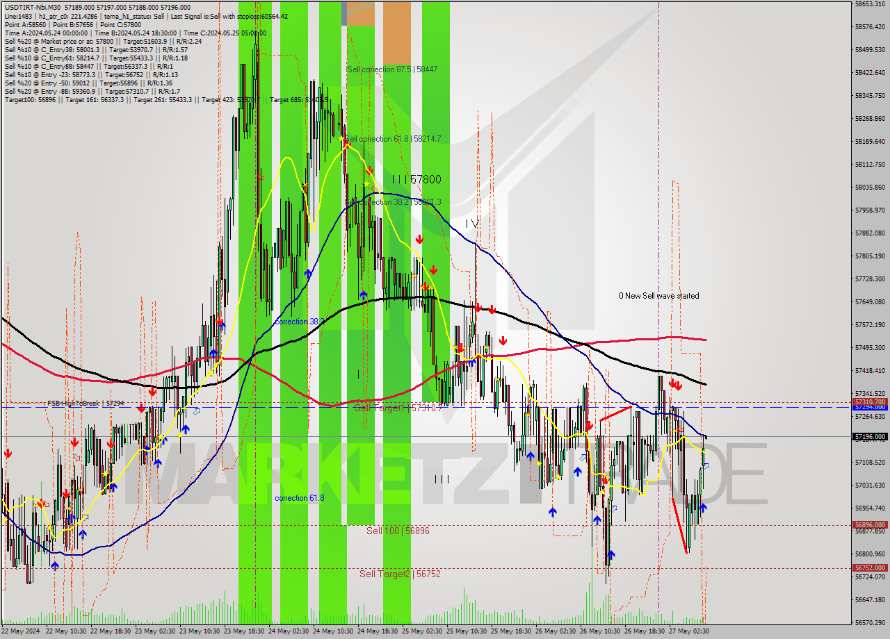Viewport: 890px width, 639px height.
Task: Select the '0 New Sell wave started' annotation
Action: [659, 296]
